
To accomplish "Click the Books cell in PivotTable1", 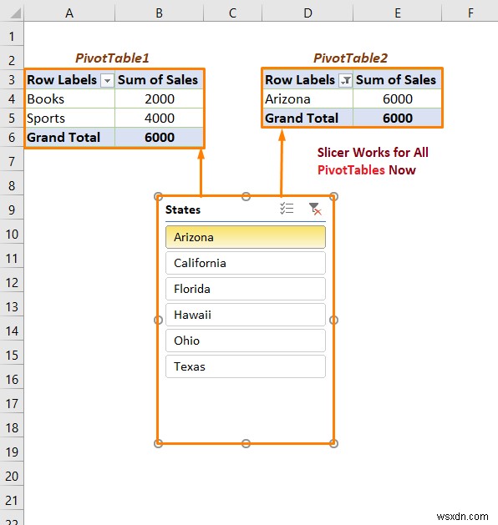I will (70, 99).
